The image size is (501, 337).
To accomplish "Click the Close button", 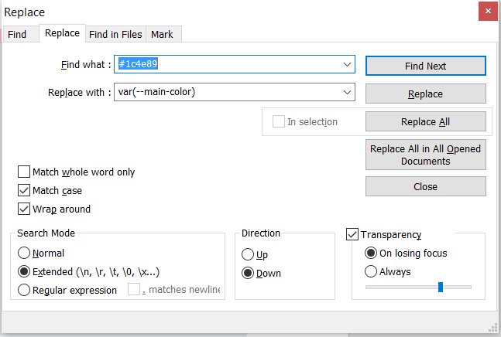I will pos(426,186).
